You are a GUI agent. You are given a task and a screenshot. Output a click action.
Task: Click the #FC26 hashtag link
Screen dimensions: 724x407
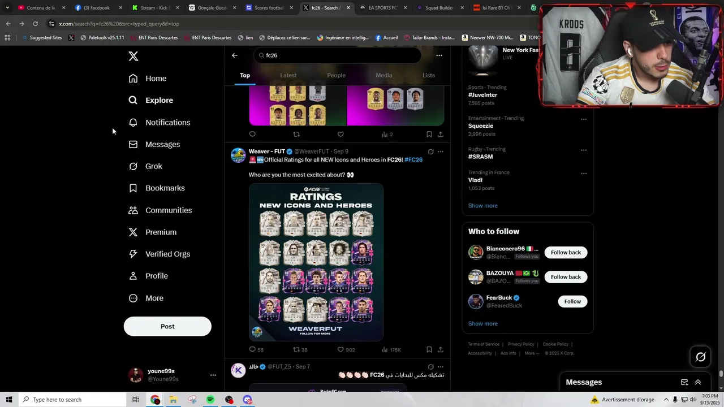click(x=413, y=160)
